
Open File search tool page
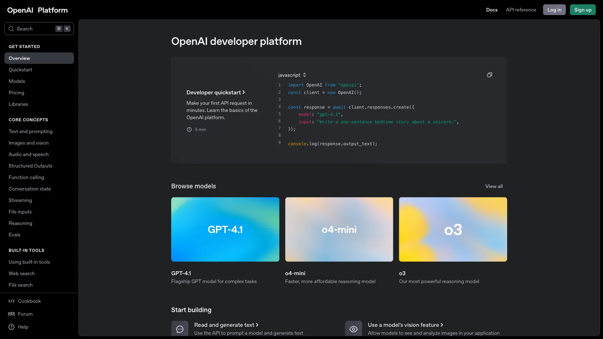point(39,285)
